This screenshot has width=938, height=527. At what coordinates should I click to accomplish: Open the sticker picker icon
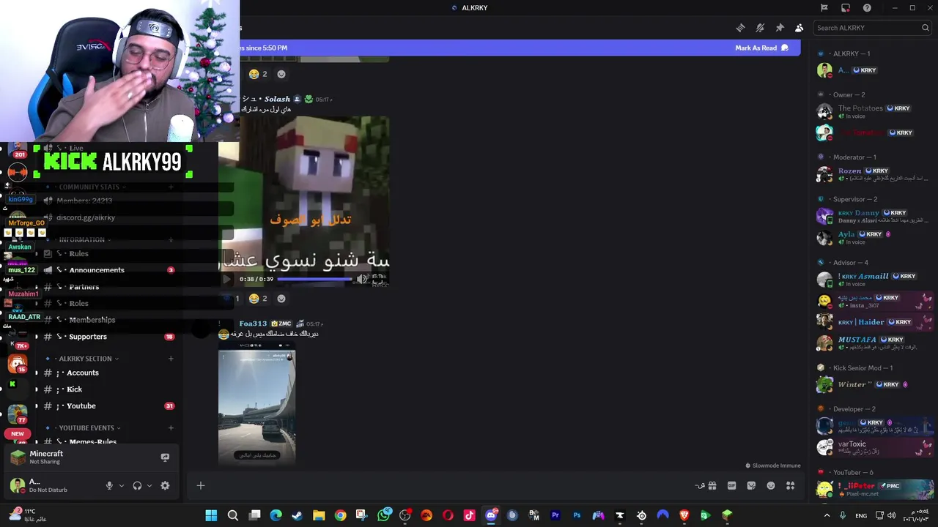point(751,485)
